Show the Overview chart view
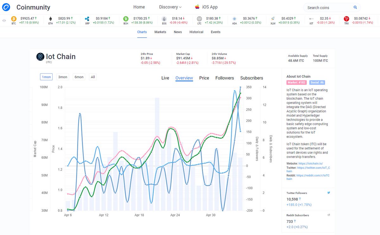The height and width of the screenshot is (235, 380). [x=184, y=78]
